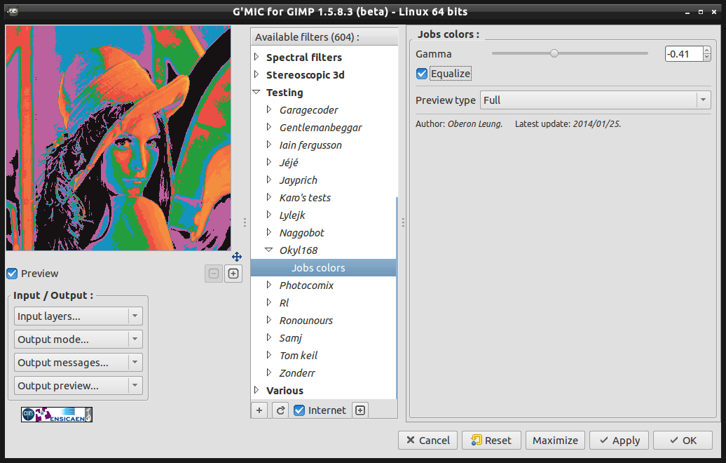Image resolution: width=726 pixels, height=463 pixels.
Task: Expand the Garagecoder folder
Action: click(x=269, y=109)
